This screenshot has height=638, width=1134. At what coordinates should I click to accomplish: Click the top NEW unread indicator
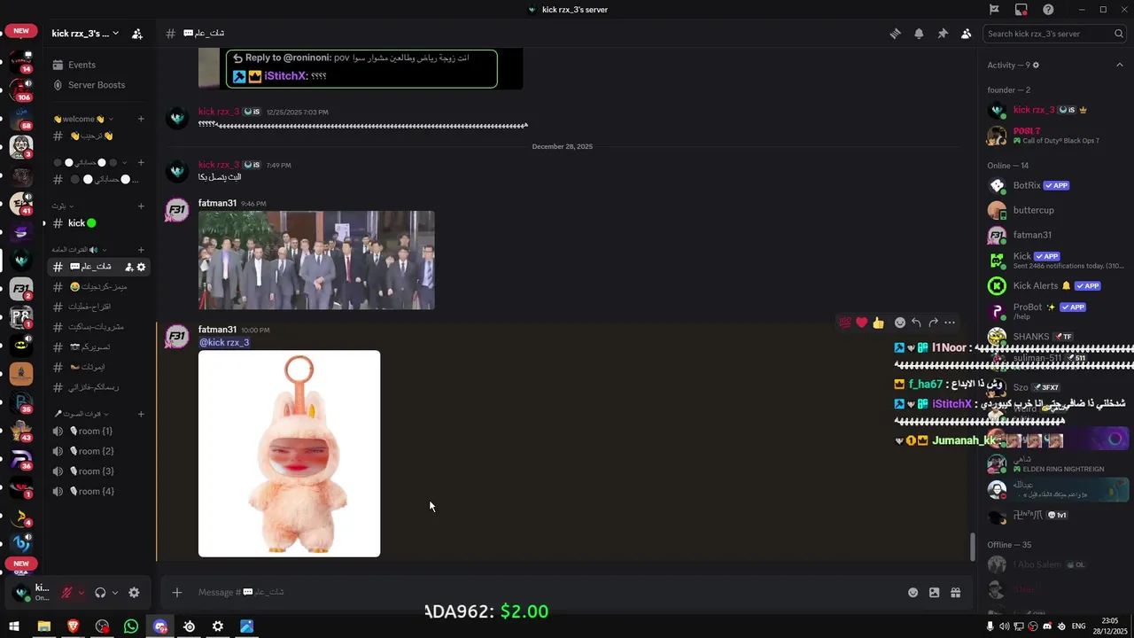[21, 31]
